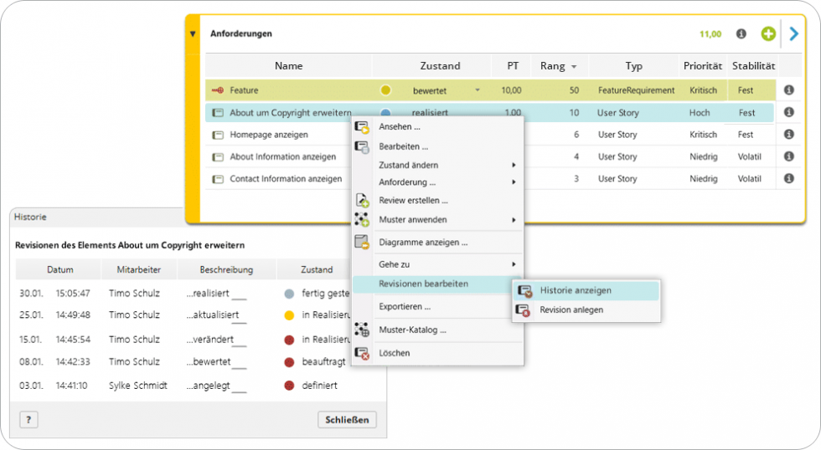821x450 pixels.
Task: Click the info icon beside 11,00
Action: [x=741, y=34]
